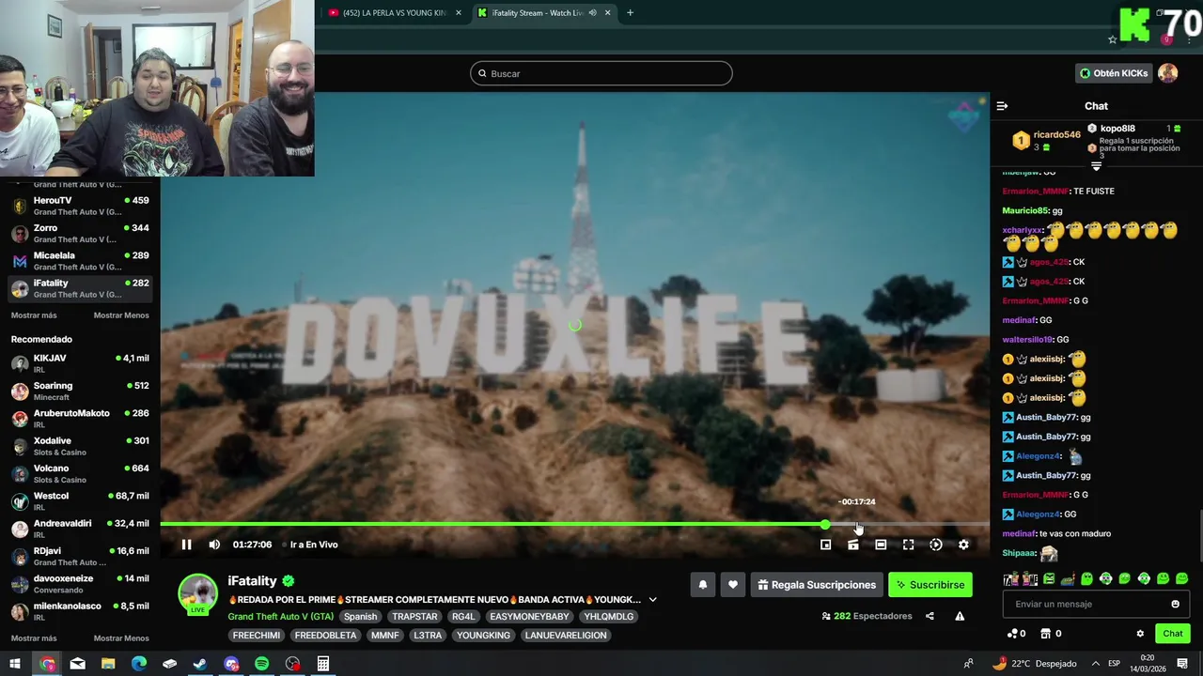Open the clip creation icon in player
Image resolution: width=1203 pixels, height=676 pixels.
click(853, 545)
